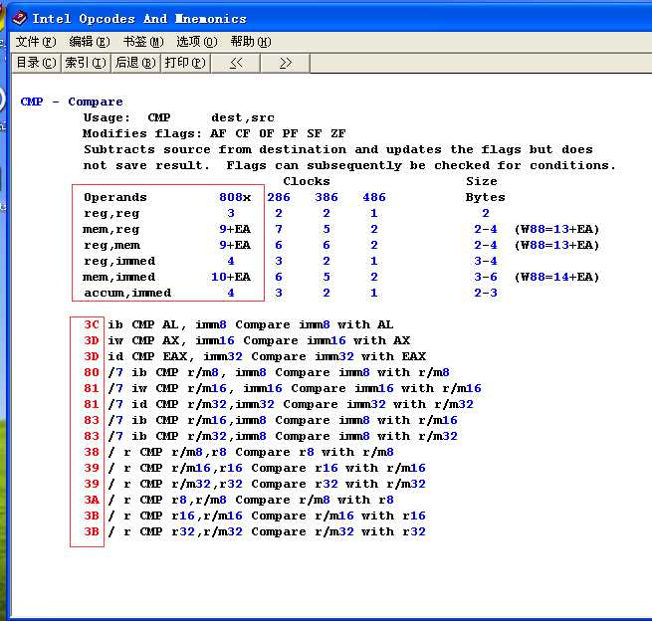The height and width of the screenshot is (621, 652).
Task: Click the window title 'Intel Opcodes And Mnemonics'
Action: point(139,19)
